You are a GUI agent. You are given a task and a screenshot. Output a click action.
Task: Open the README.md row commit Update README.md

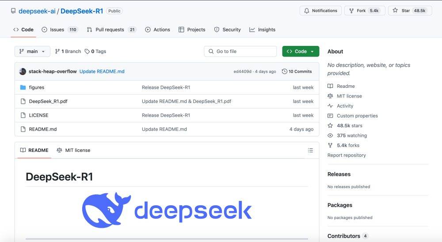click(164, 129)
